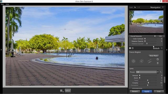Click the focus region handle in the preview
The height and width of the screenshot is (94, 168).
[x=65, y=29]
